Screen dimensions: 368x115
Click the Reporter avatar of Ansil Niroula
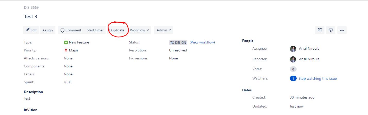point(293,59)
